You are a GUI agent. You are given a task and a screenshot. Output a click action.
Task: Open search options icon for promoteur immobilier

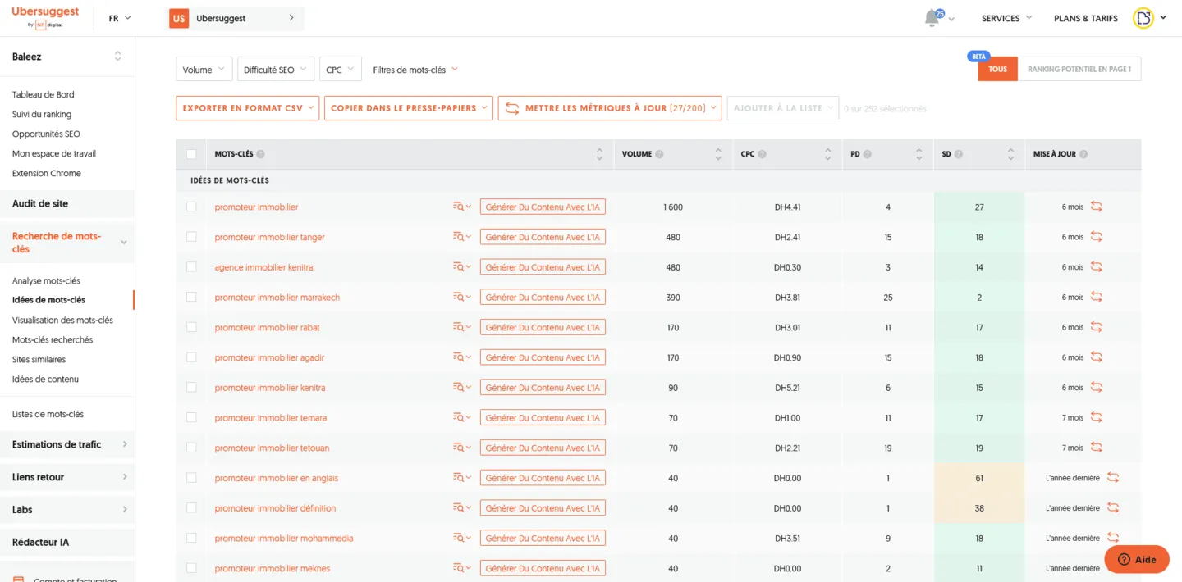pyautogui.click(x=462, y=207)
